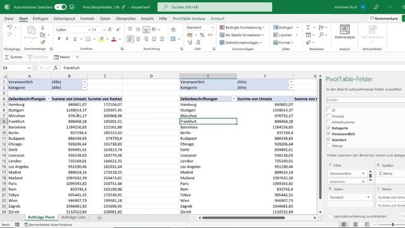Check the ID field checkbox
Screen dimensions: 405x228
[328, 110]
